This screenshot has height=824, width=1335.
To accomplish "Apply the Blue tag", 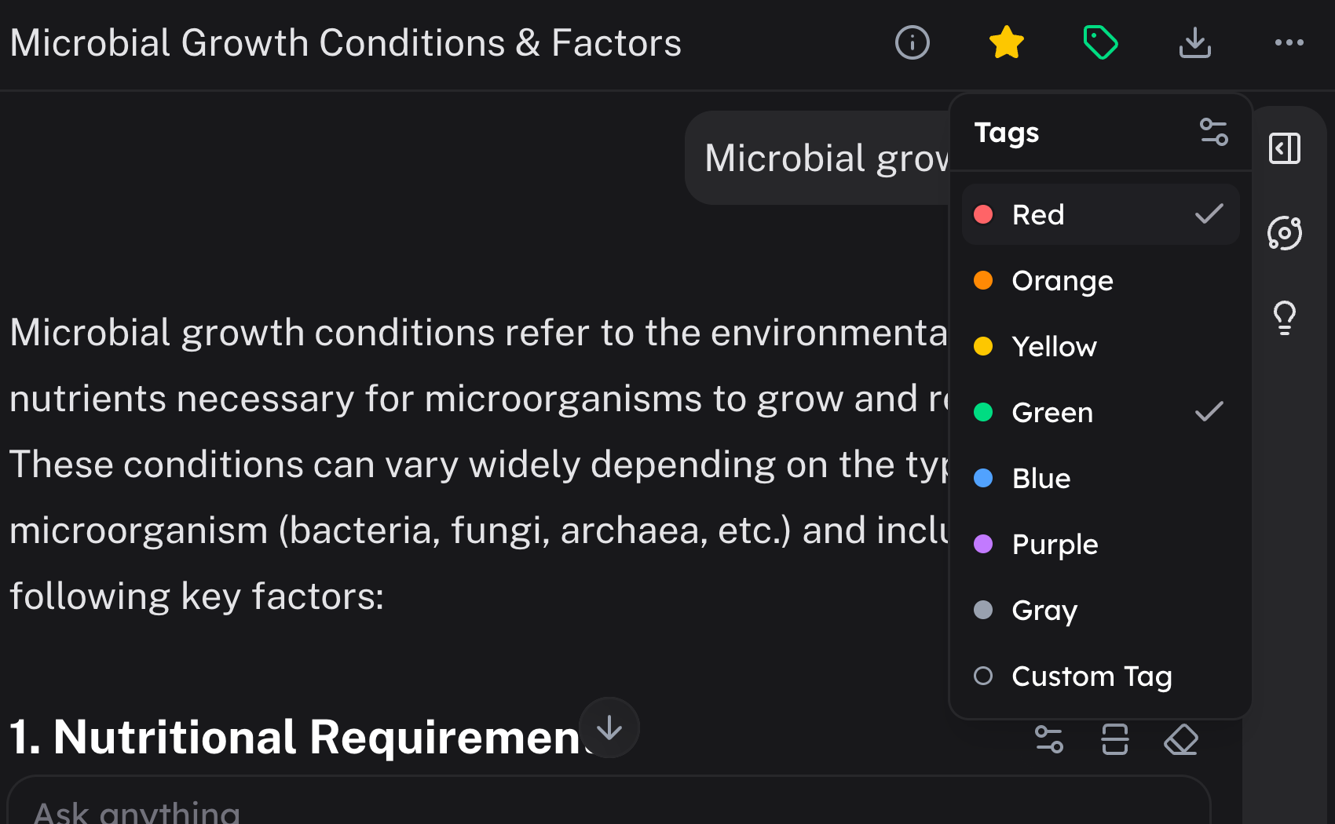I will 1041,479.
